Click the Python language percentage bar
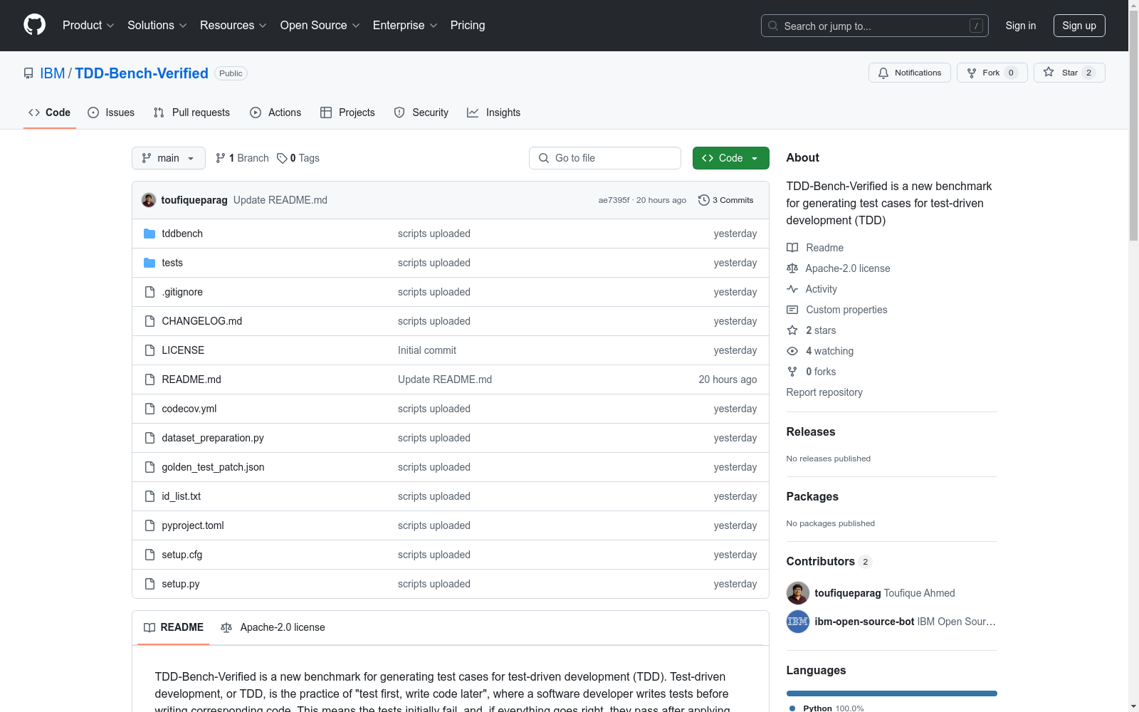The width and height of the screenshot is (1139, 712). click(x=892, y=693)
